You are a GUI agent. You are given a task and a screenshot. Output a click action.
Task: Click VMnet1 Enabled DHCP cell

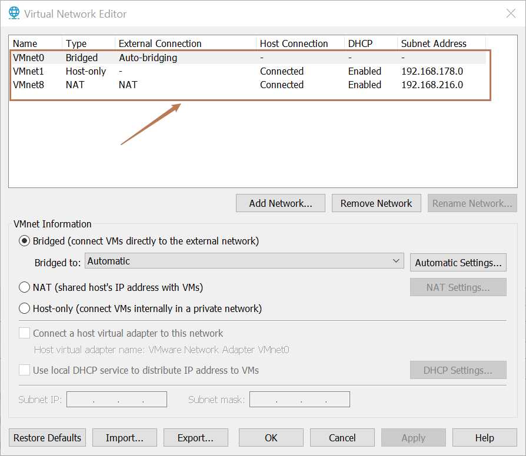pos(365,71)
